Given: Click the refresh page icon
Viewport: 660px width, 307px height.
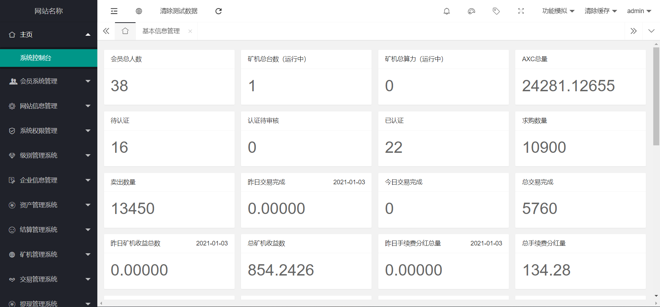Looking at the screenshot, I should tap(218, 11).
